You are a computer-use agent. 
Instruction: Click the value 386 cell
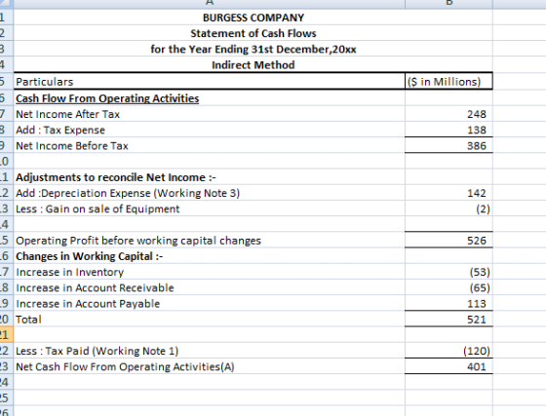(x=448, y=145)
